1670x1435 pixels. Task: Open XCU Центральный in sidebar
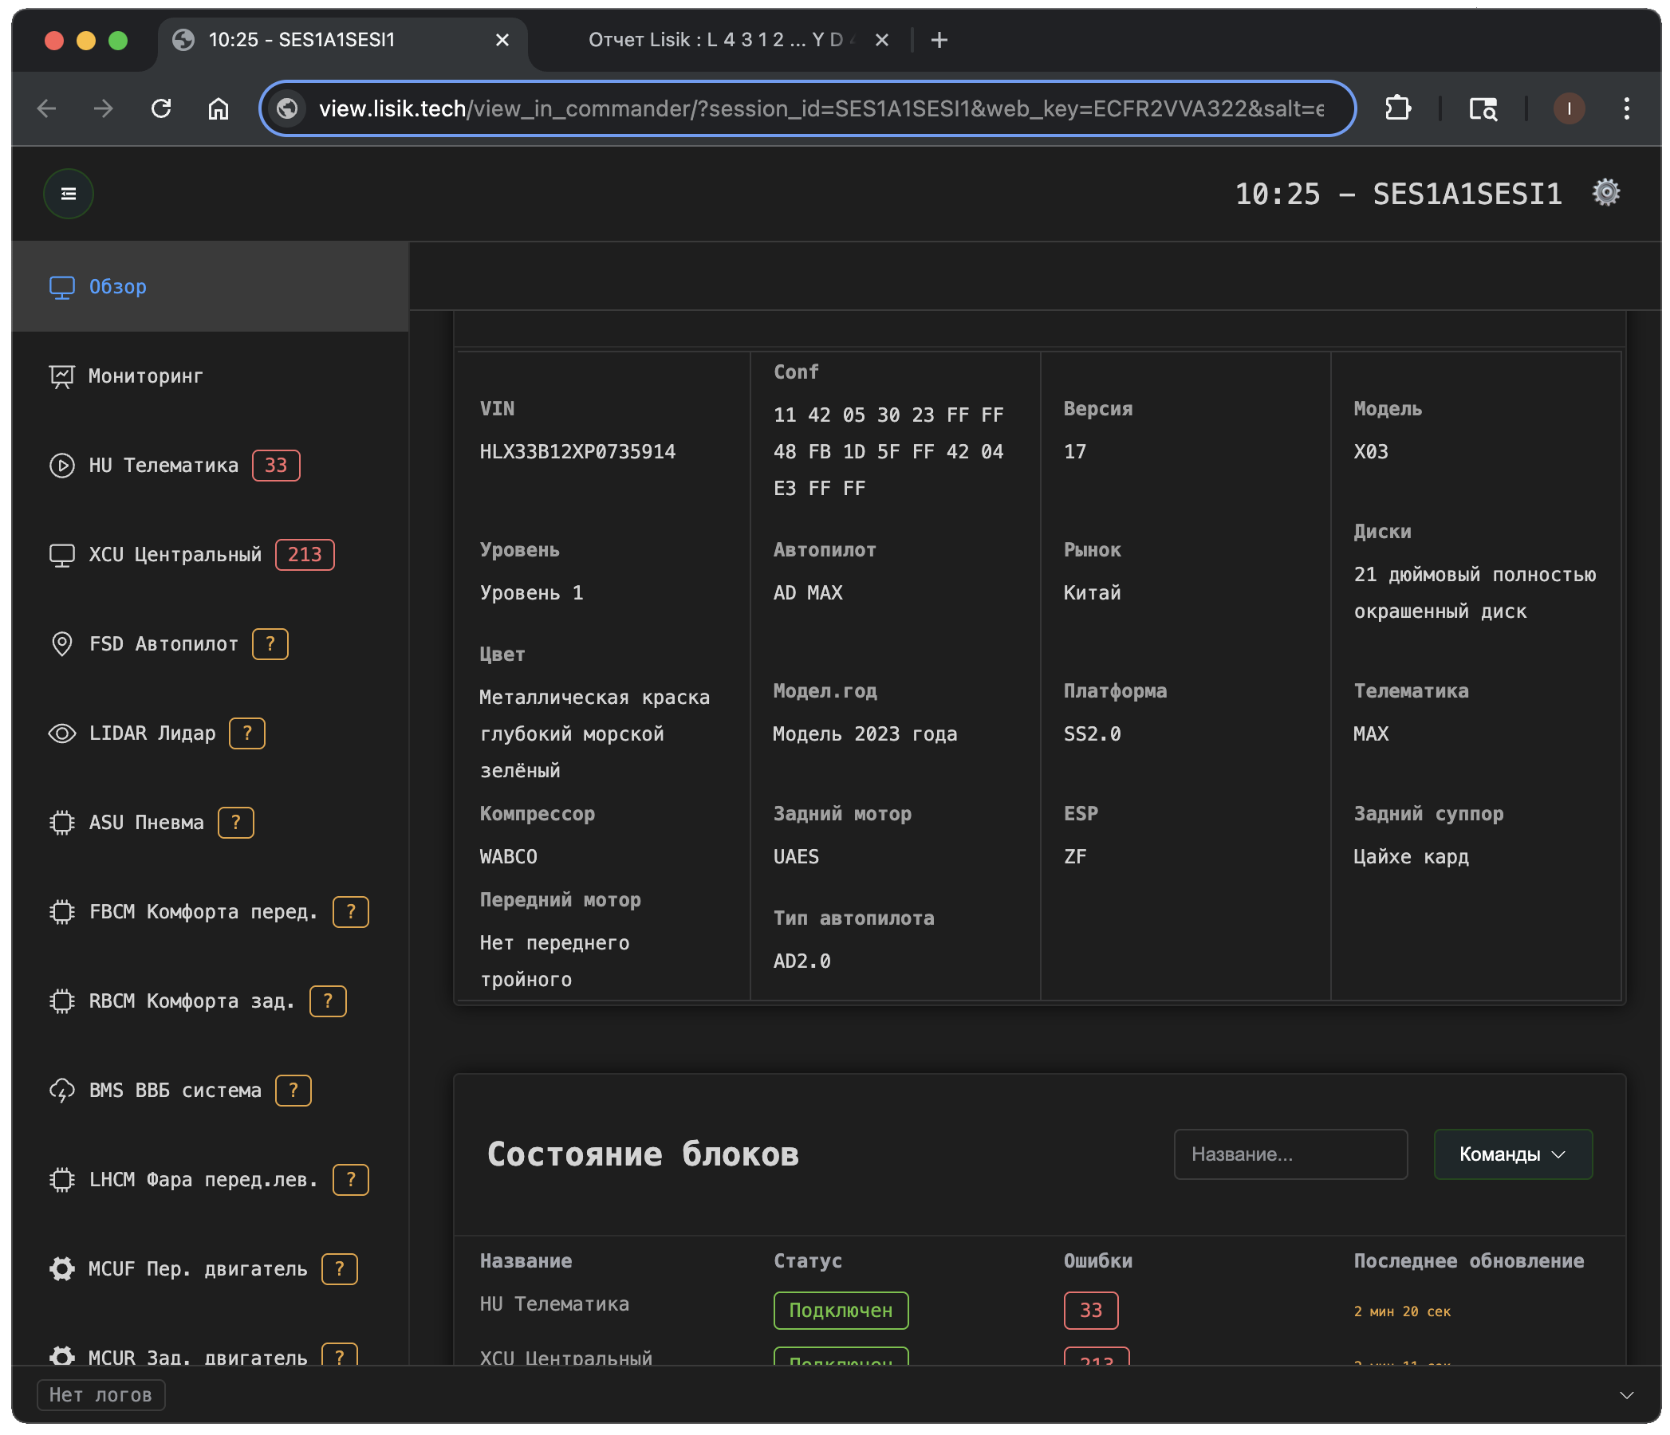click(x=211, y=555)
